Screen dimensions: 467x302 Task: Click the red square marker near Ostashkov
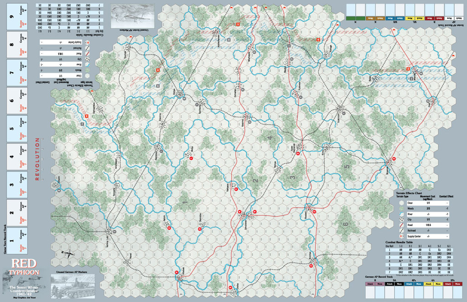[x=86, y=116]
